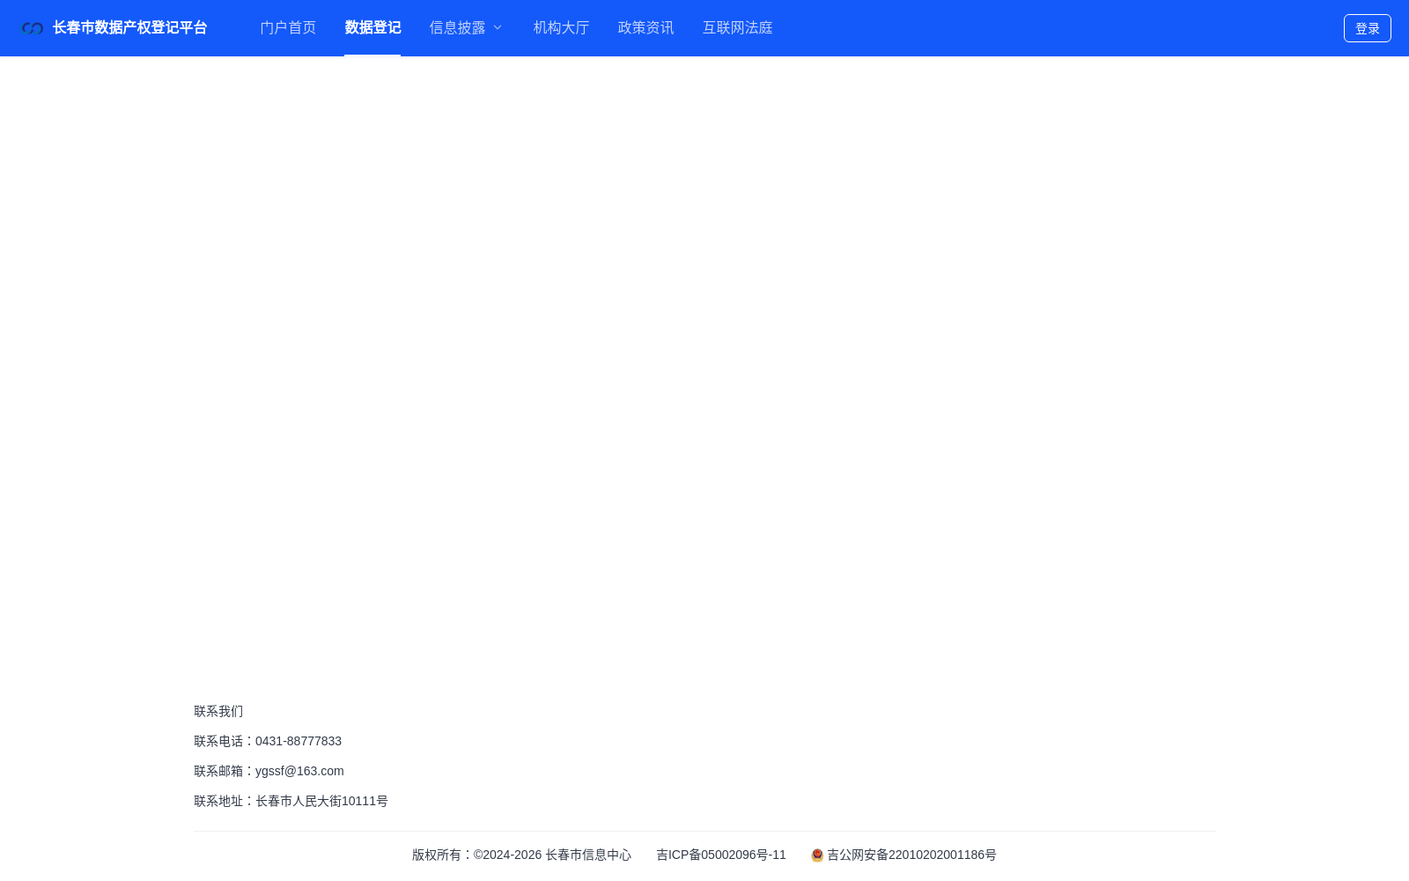Switch to 政策资讯 tab
The width and height of the screenshot is (1409, 881).
tap(645, 28)
